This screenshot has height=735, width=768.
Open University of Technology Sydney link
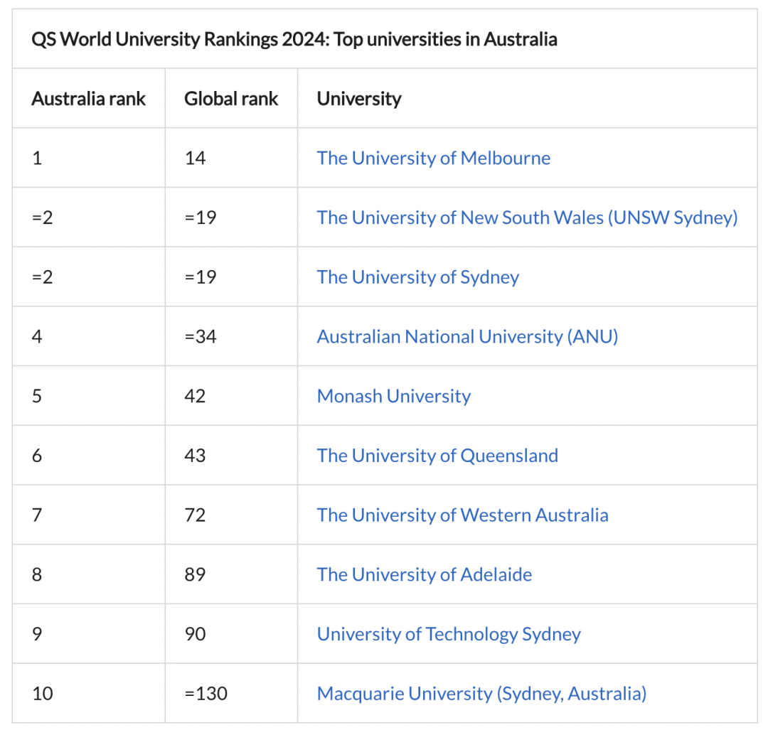tap(449, 634)
